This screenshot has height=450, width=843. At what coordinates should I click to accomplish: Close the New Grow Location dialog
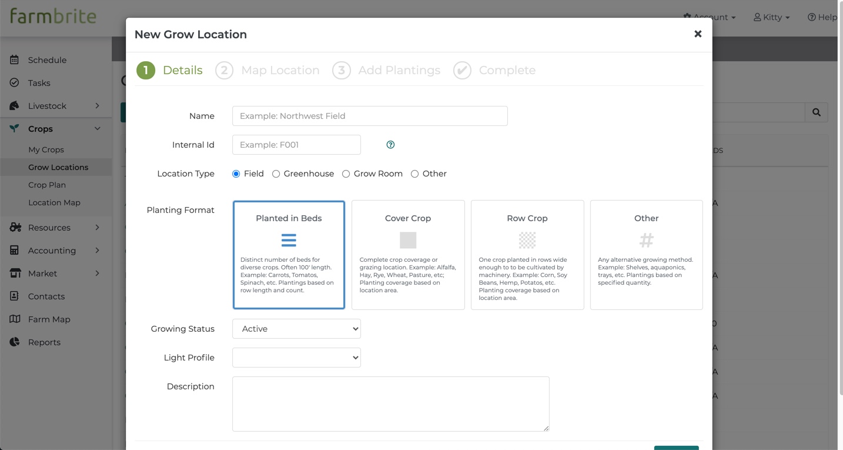tap(698, 34)
